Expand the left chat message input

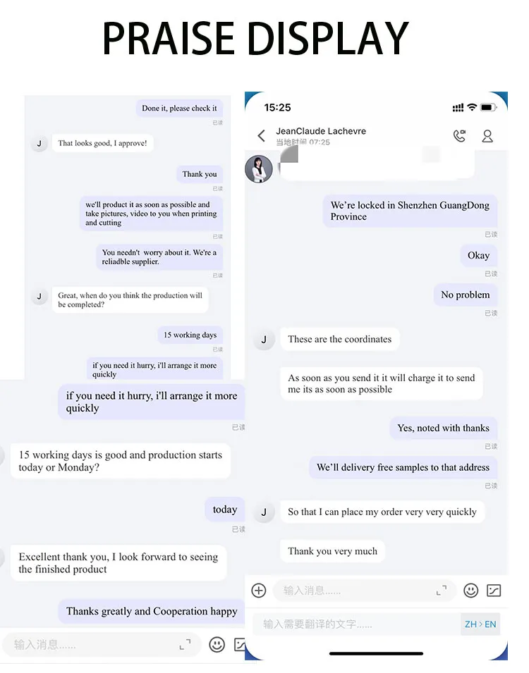tap(186, 645)
